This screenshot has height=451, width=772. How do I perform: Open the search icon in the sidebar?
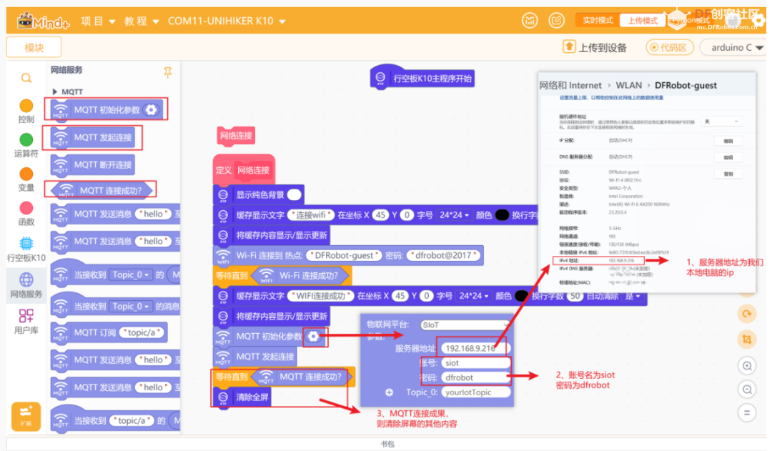(x=26, y=78)
